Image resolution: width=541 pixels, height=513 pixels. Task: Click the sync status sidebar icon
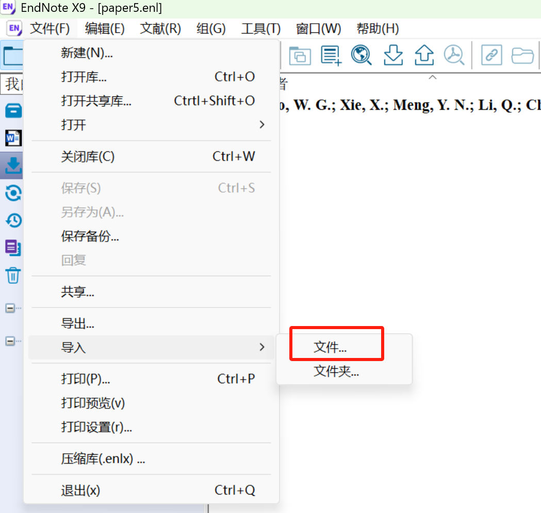point(13,193)
